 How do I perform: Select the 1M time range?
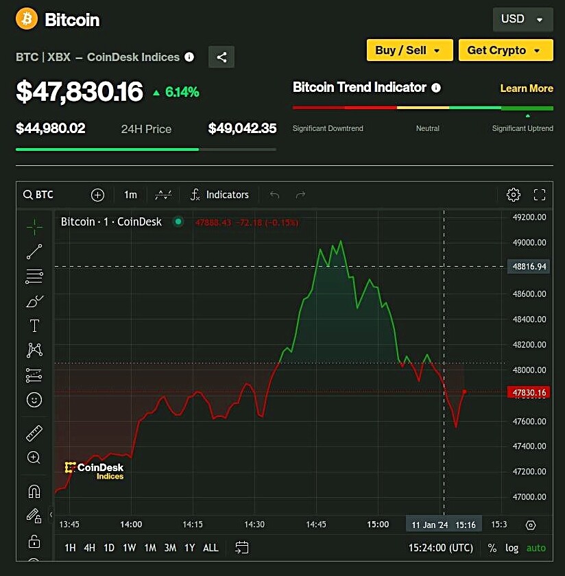click(x=150, y=548)
